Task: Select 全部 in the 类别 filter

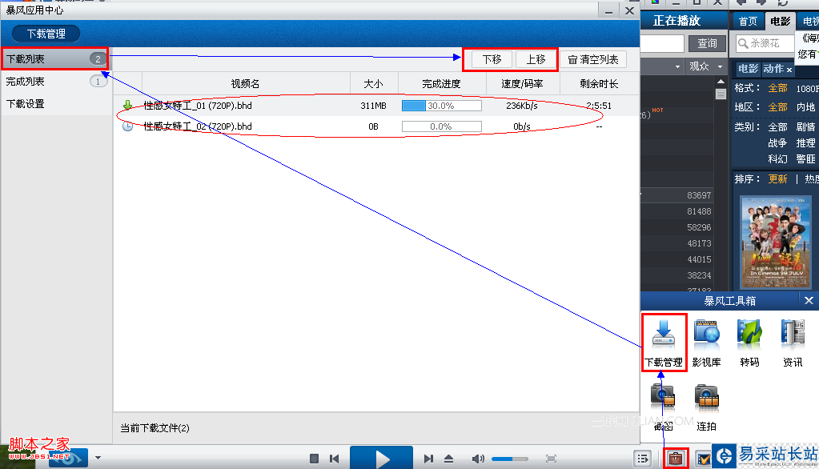Action: tap(777, 127)
